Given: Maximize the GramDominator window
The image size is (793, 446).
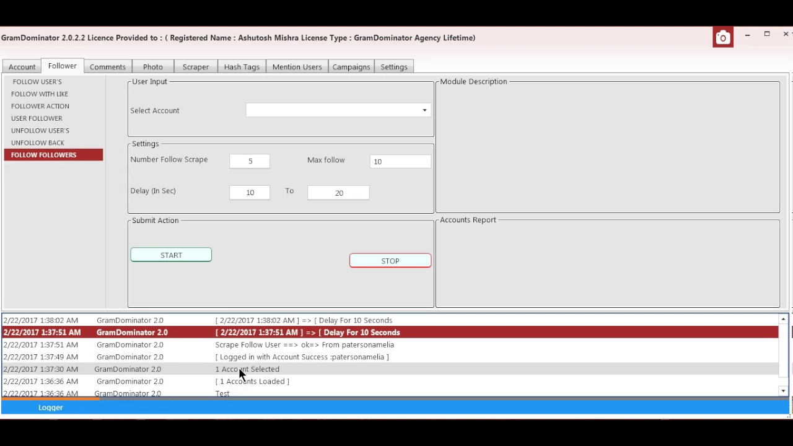Looking at the screenshot, I should click(x=767, y=34).
